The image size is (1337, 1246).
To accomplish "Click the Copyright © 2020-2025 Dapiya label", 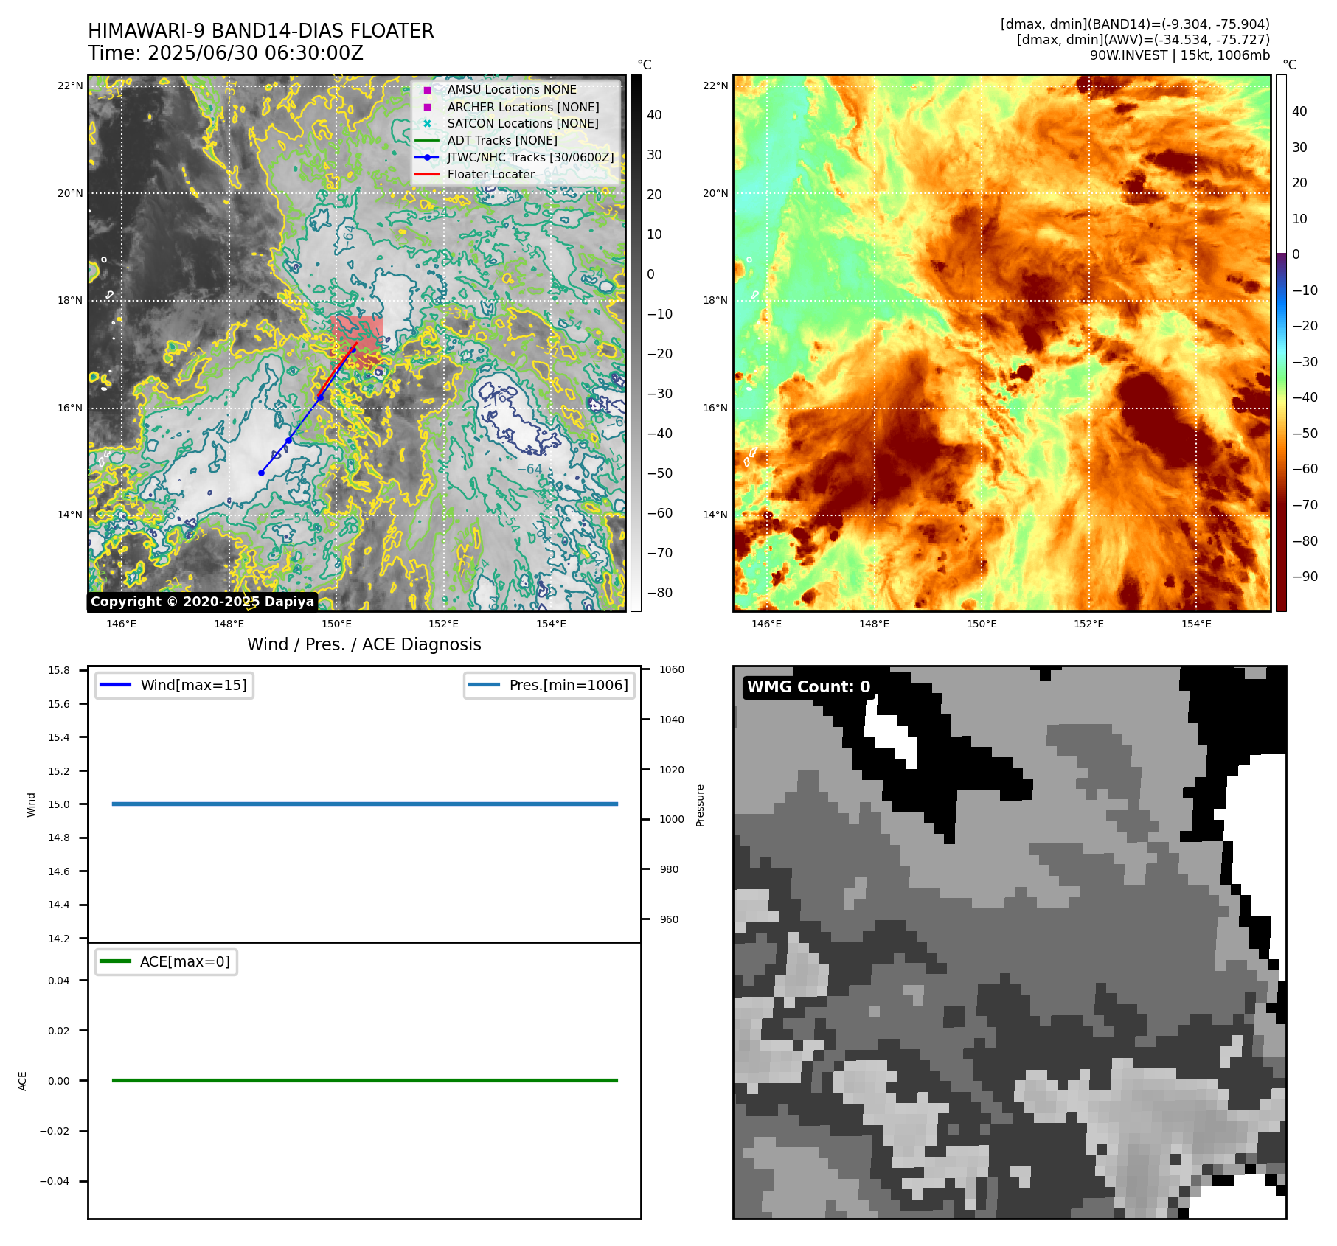I will 203,602.
